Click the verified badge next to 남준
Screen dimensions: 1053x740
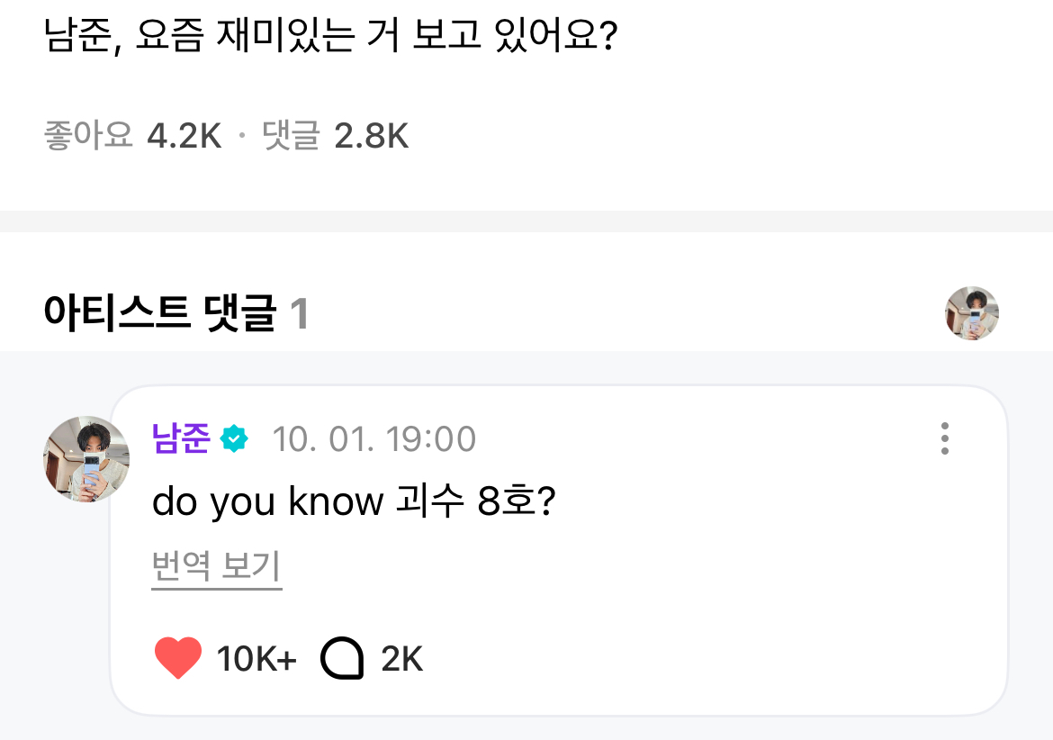[234, 439]
